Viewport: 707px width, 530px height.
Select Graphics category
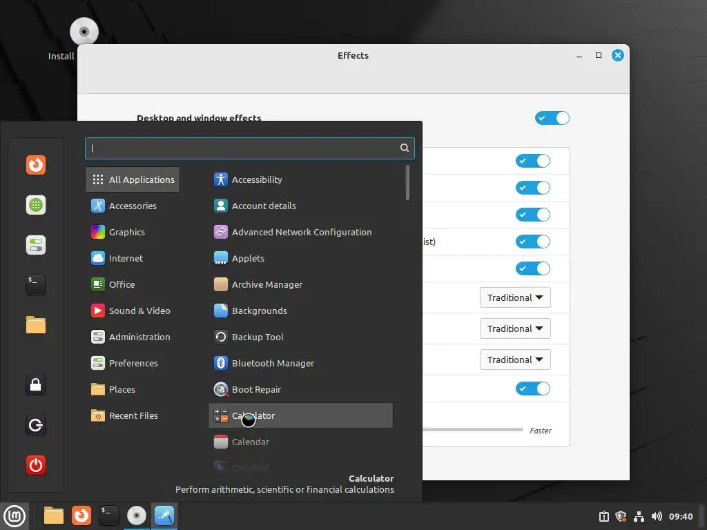133,232
